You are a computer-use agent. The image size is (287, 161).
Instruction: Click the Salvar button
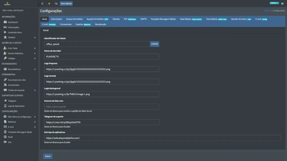point(47,156)
